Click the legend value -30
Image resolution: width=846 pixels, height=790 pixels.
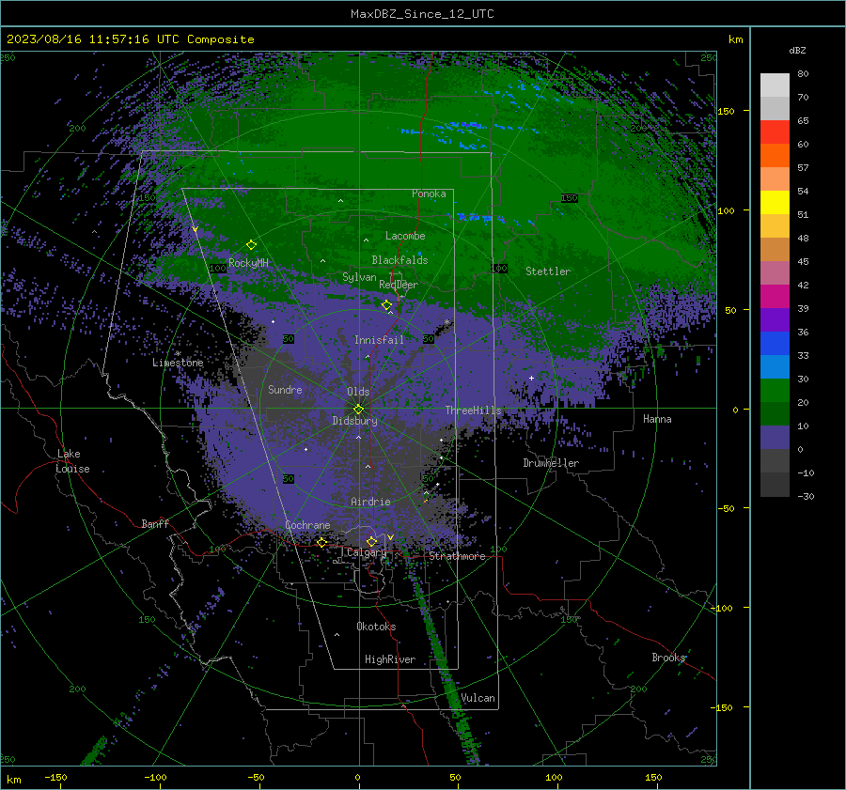[x=806, y=496]
